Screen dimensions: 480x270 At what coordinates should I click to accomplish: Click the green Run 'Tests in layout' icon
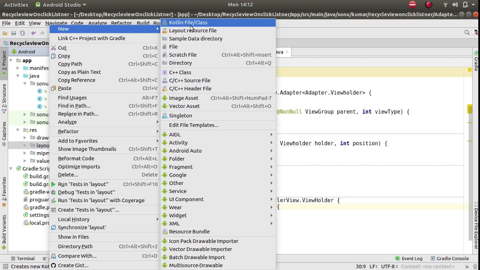(53, 184)
